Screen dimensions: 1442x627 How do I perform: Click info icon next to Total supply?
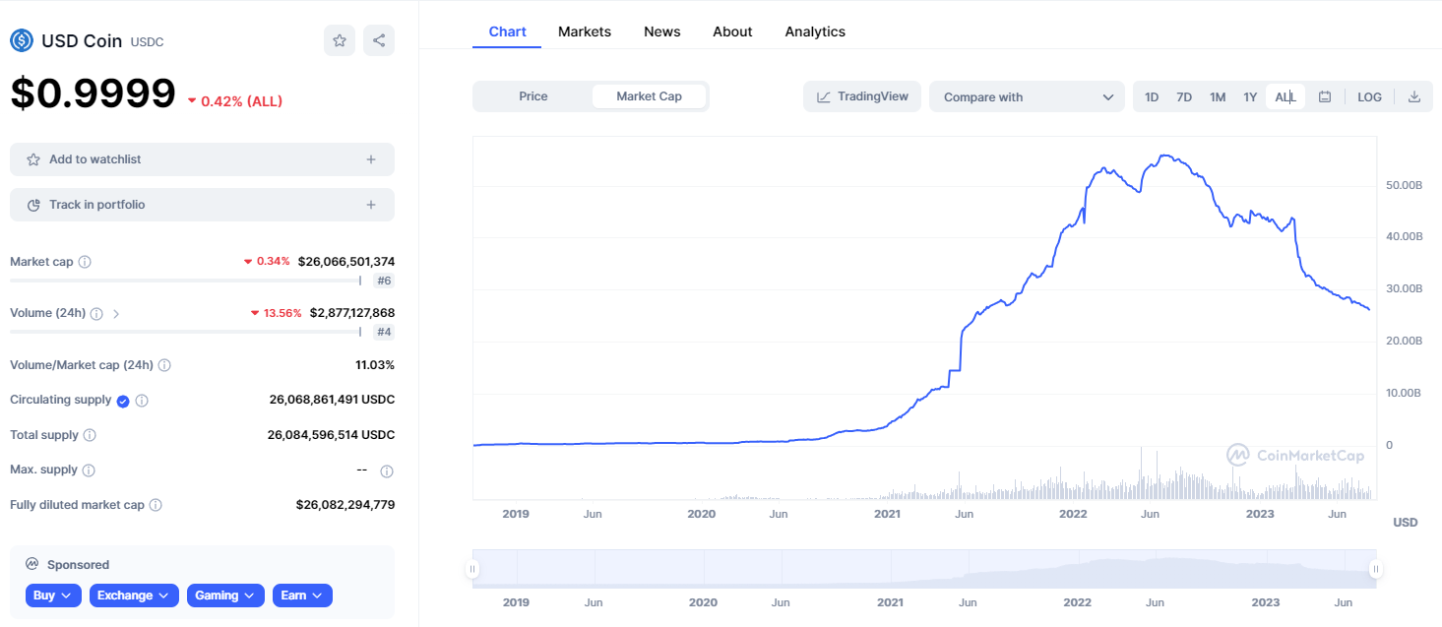click(x=90, y=435)
